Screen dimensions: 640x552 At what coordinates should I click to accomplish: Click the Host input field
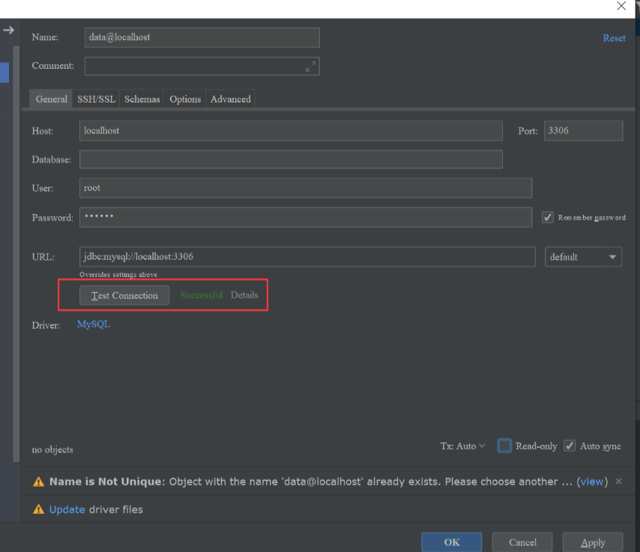coord(291,130)
